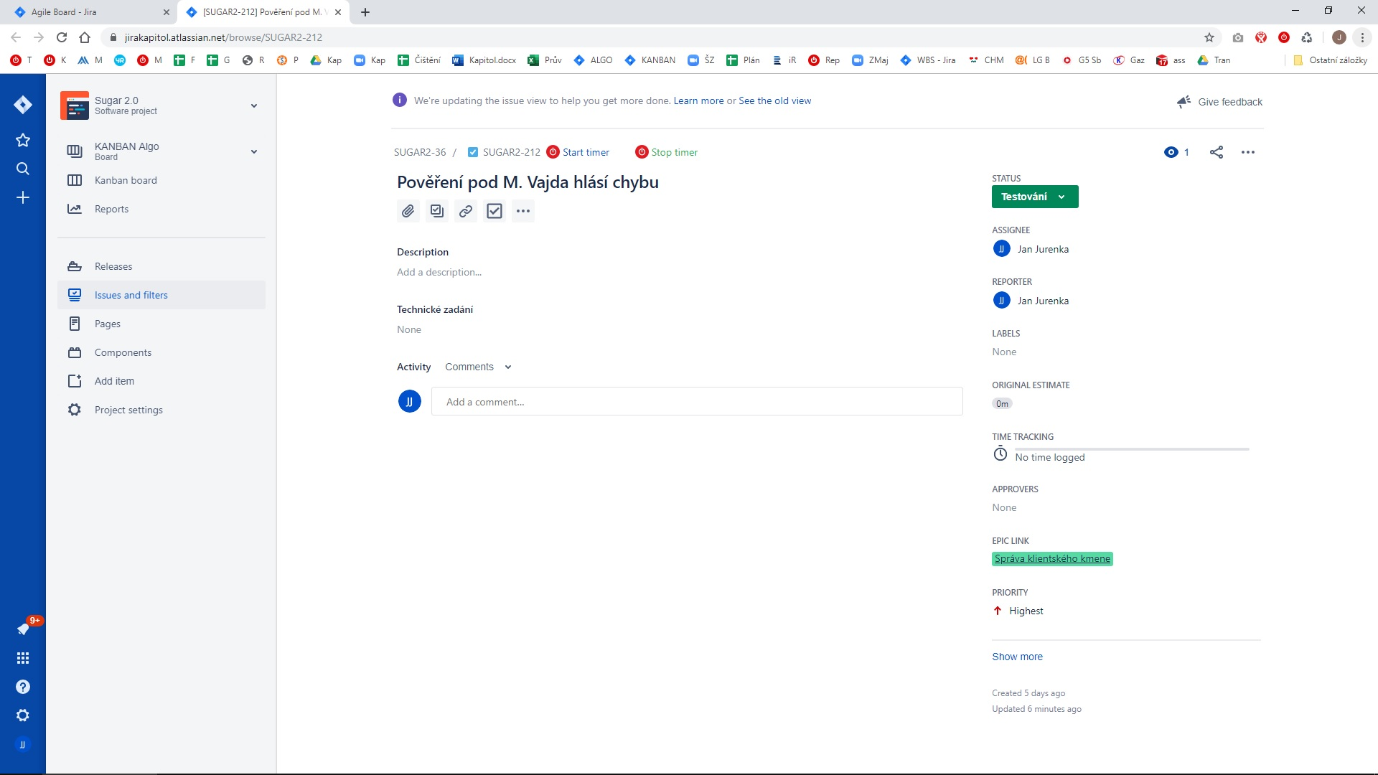
Task: Stop the running timer
Action: (665, 151)
